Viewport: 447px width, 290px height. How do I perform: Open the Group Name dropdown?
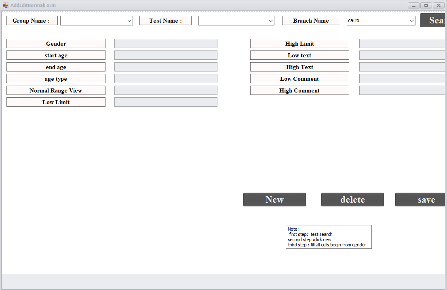[96, 21]
